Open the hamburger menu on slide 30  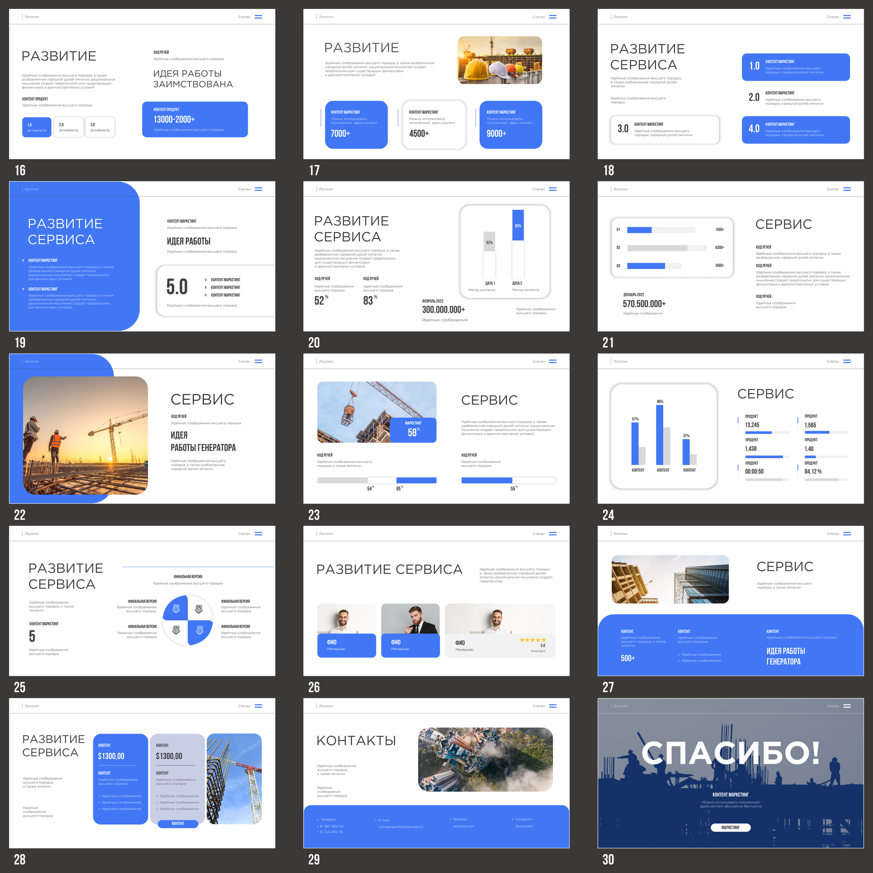click(847, 706)
